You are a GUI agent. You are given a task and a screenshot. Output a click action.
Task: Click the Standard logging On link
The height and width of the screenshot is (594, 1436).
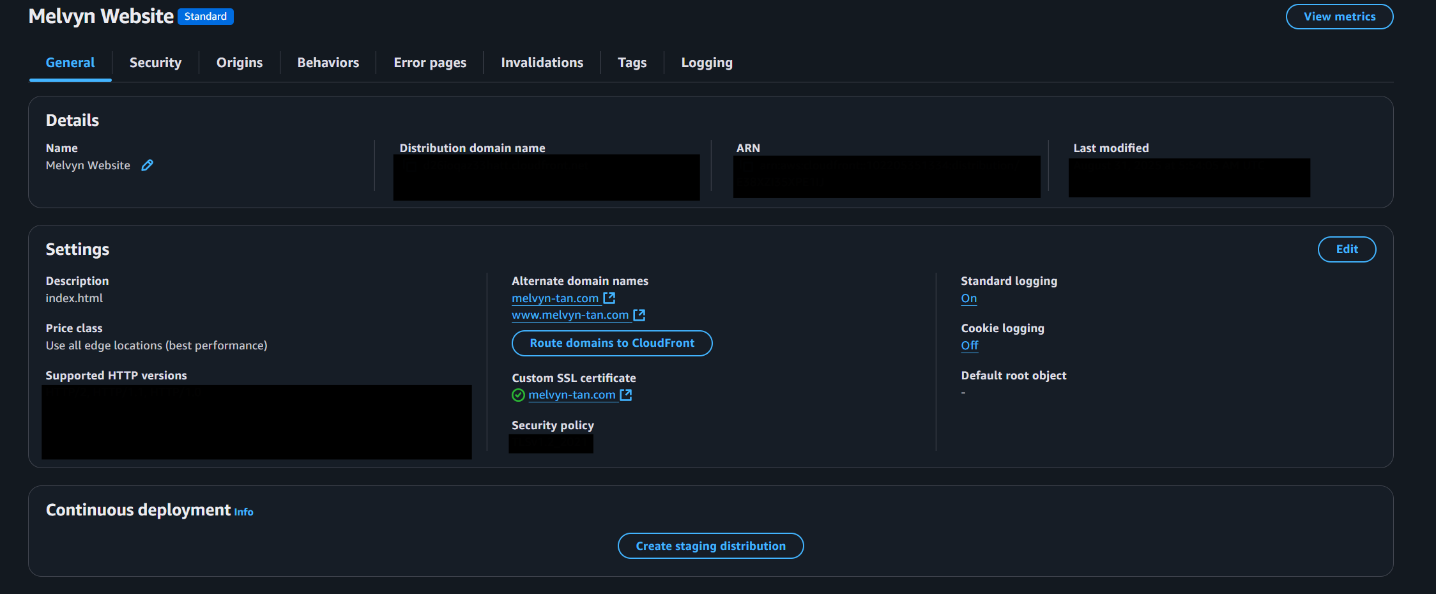(969, 298)
